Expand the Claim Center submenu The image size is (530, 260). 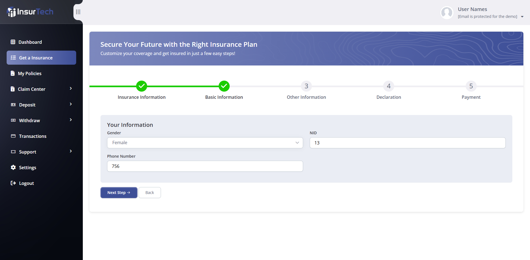(71, 89)
